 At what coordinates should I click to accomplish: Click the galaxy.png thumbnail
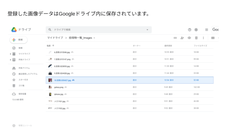click(x=50, y=87)
